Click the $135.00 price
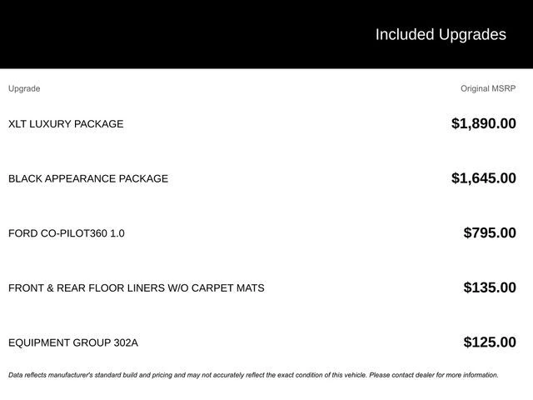 pyautogui.click(x=490, y=288)
